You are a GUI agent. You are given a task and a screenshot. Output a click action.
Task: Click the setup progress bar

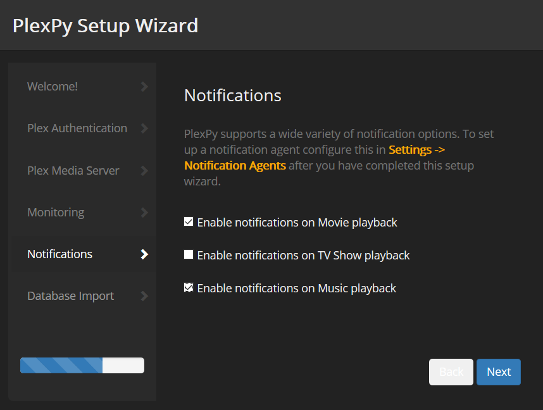[82, 365]
